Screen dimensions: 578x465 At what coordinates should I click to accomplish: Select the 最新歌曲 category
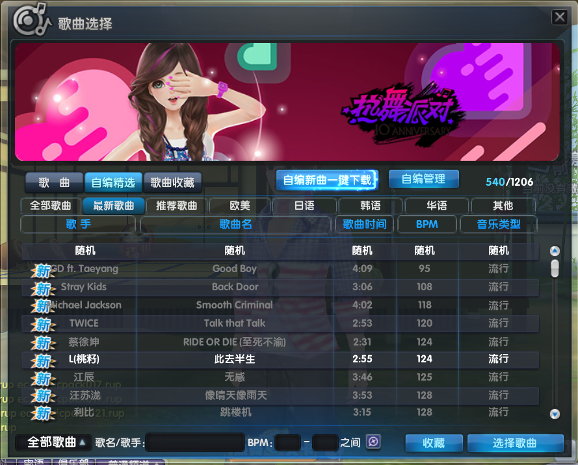pyautogui.click(x=114, y=205)
